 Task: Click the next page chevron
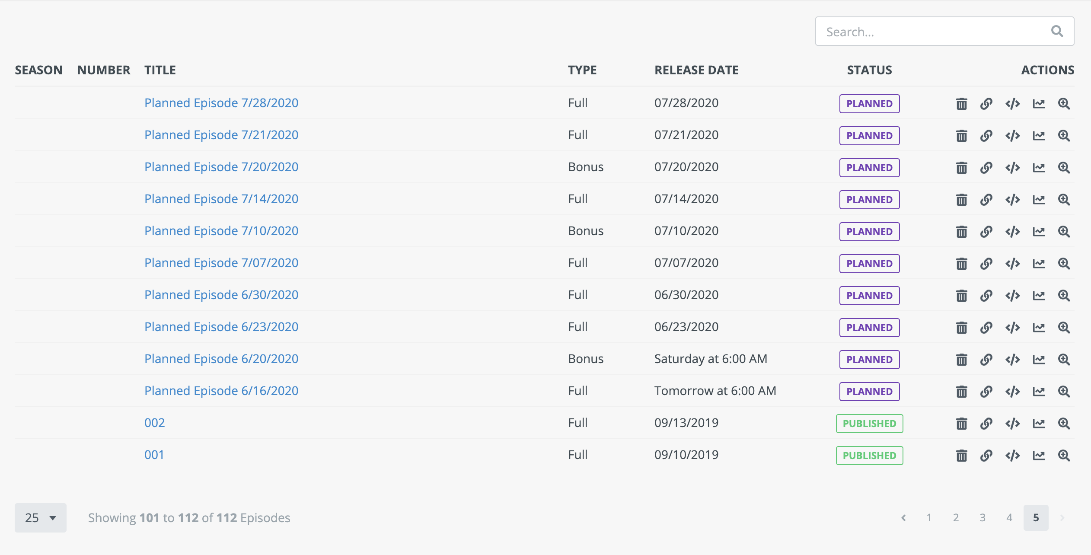pyautogui.click(x=1062, y=517)
